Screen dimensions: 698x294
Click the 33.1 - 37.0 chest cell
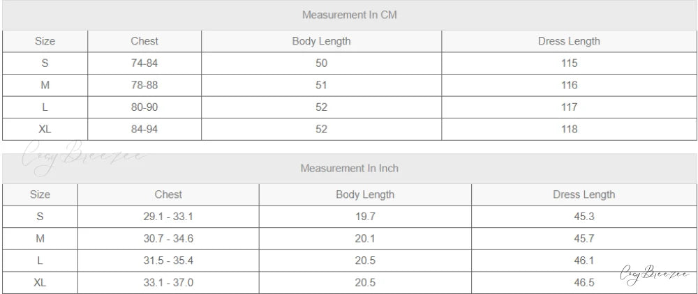pos(168,282)
